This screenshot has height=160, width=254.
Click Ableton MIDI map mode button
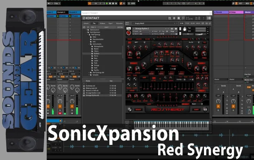pyautogui.click(x=247, y=3)
